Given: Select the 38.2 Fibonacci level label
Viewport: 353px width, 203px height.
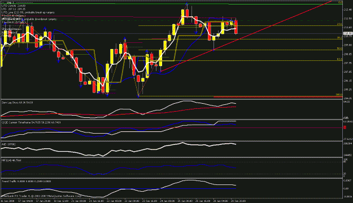Looking at the screenshot, I should (339, 38).
